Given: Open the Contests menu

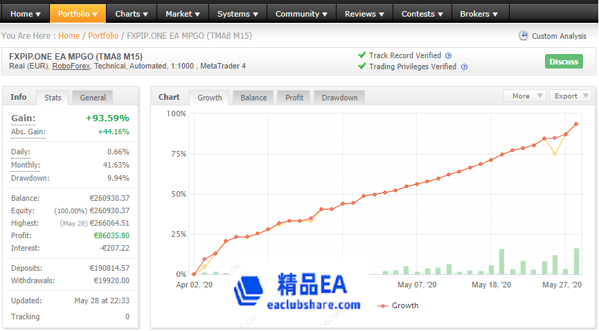Looking at the screenshot, I should coord(422,14).
